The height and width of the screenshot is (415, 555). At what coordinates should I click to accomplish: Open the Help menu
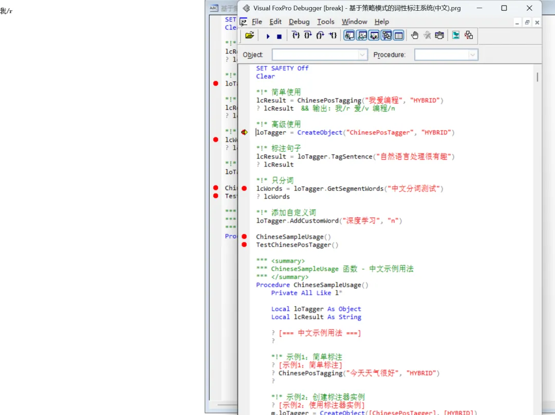click(381, 22)
